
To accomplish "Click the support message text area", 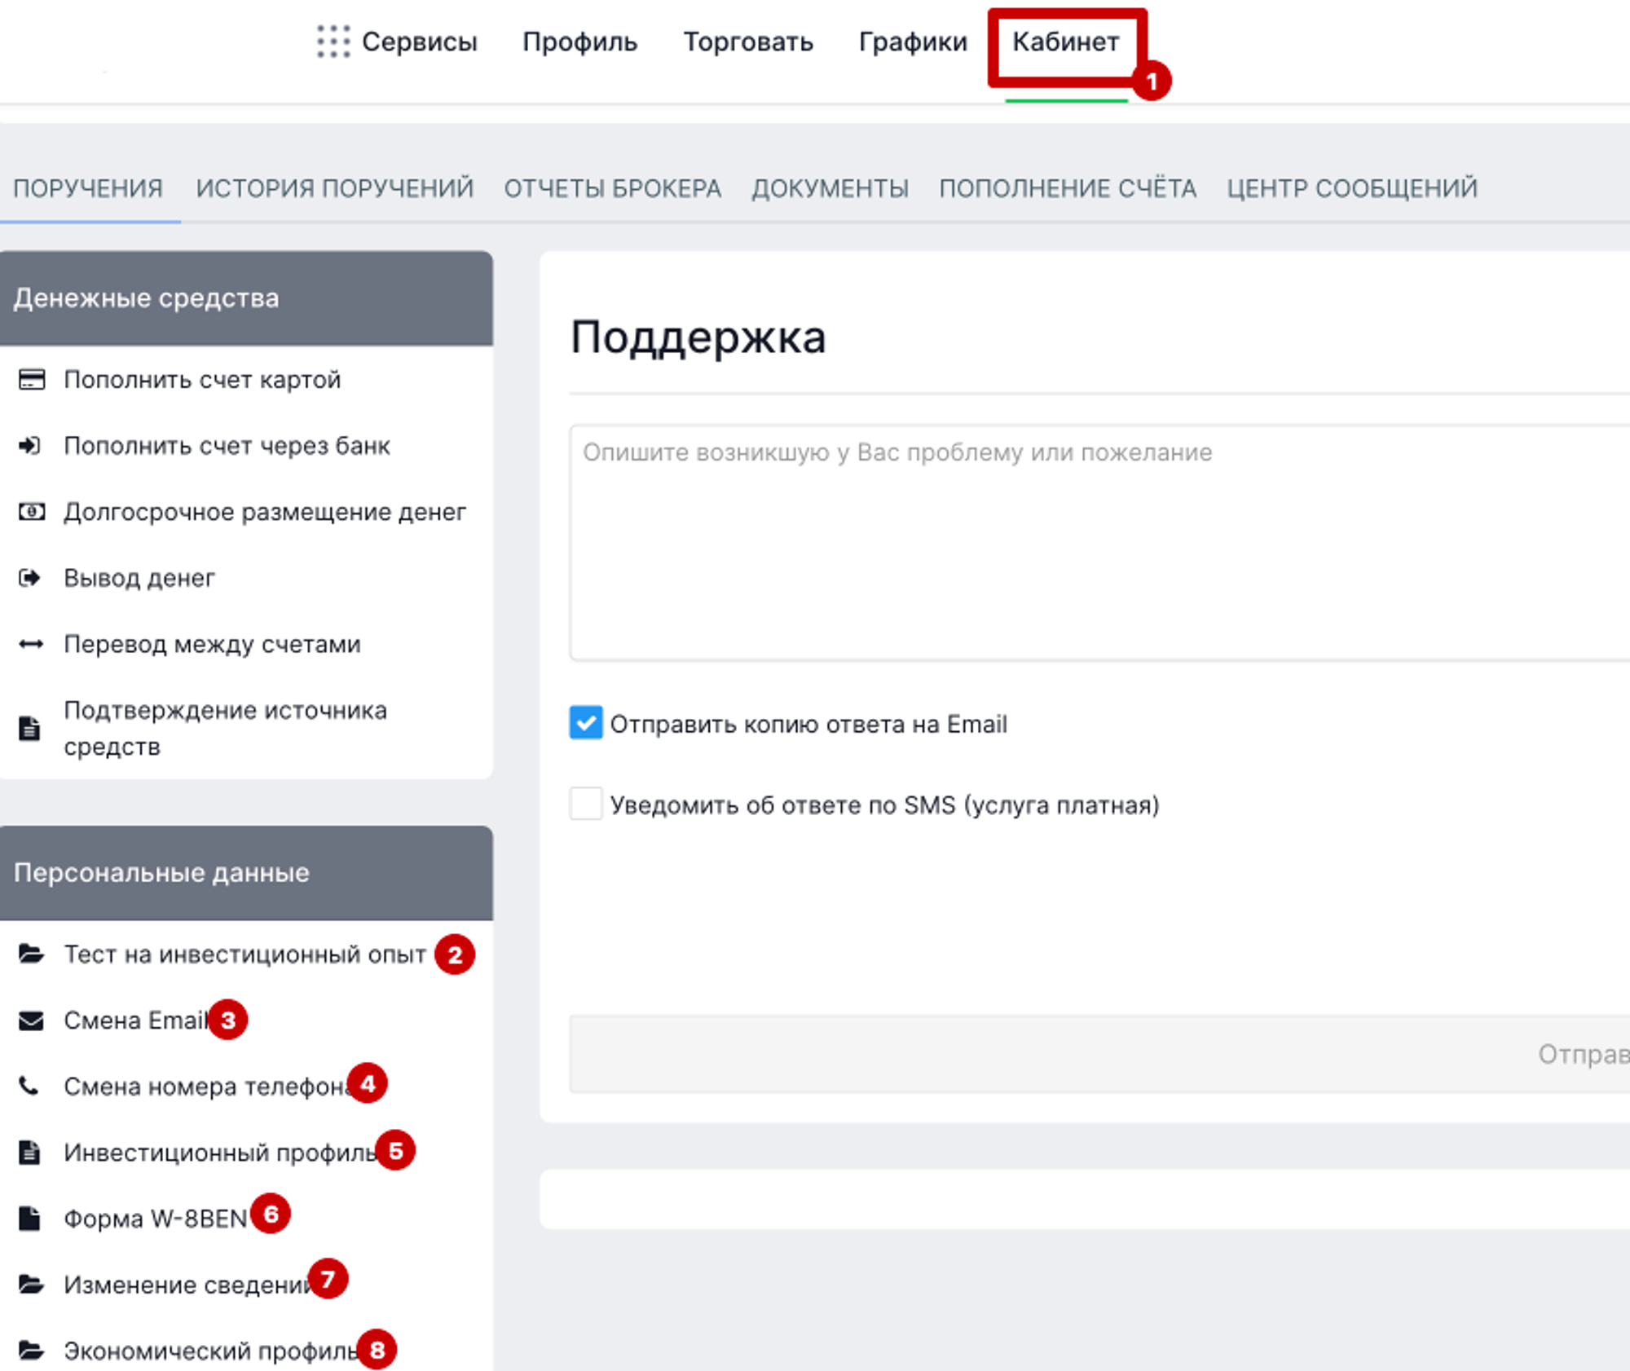I will (x=1099, y=542).
